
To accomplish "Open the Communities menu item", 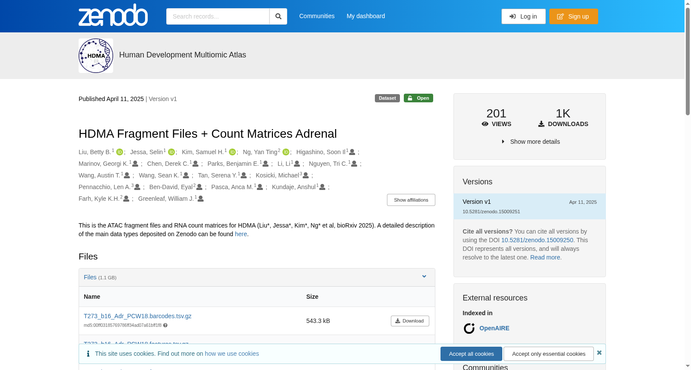I will coord(317,16).
